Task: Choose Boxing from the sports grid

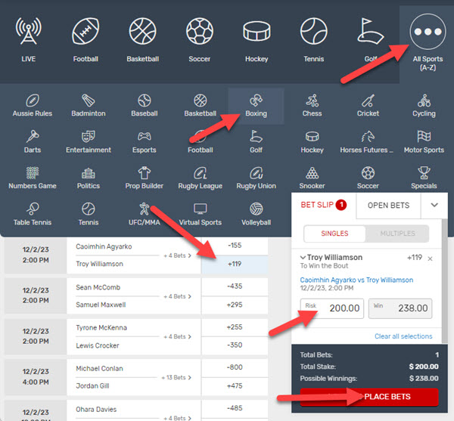Action: coord(256,105)
